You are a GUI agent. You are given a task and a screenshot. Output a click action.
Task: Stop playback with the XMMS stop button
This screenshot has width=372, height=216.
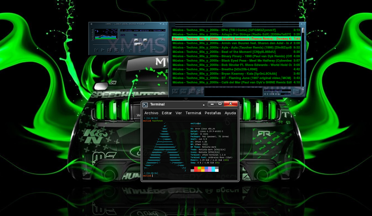coord(116,50)
